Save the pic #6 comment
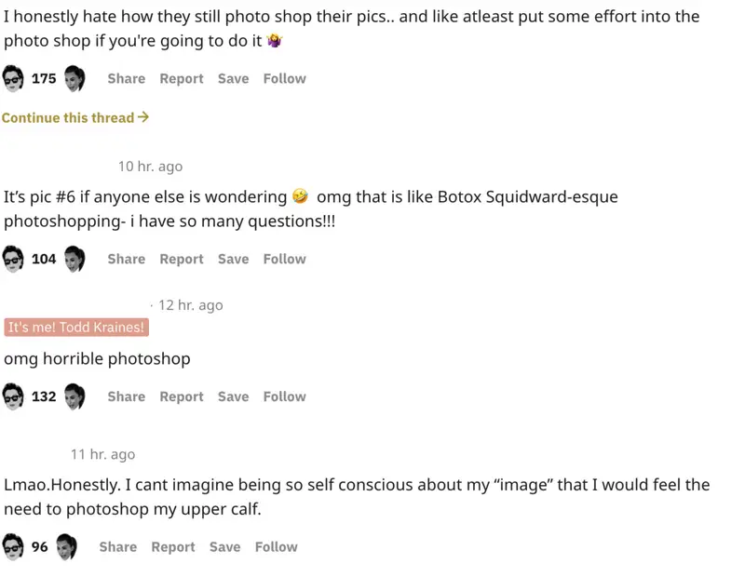This screenshot has width=745, height=577. click(233, 260)
